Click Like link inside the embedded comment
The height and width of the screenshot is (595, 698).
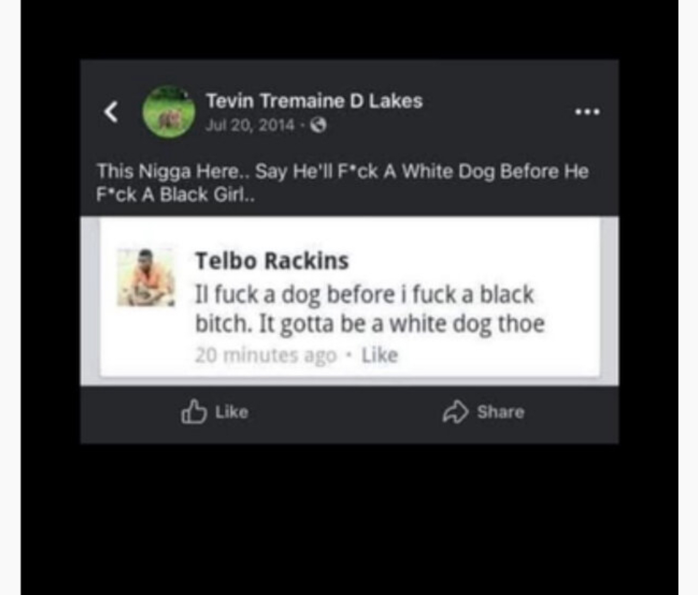click(x=380, y=355)
